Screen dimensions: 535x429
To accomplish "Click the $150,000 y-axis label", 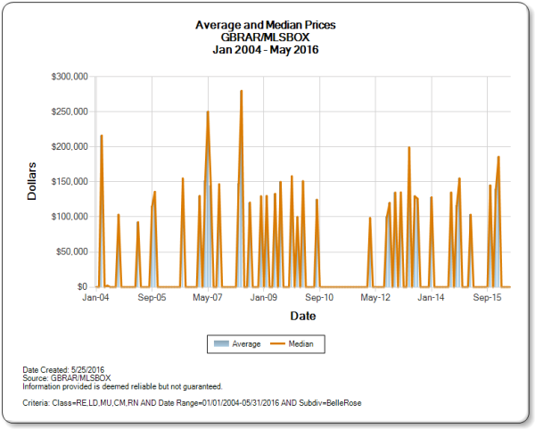I will (x=70, y=182).
